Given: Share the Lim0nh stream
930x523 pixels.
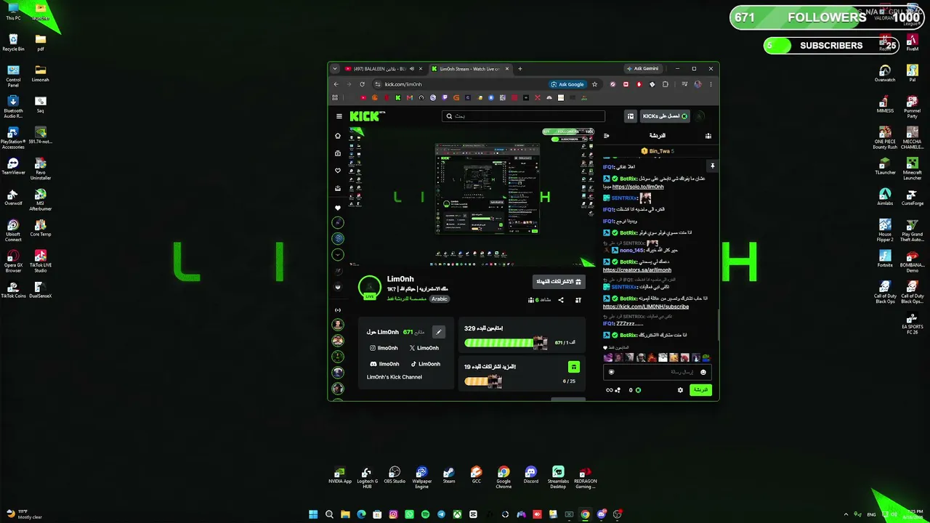Looking at the screenshot, I should coord(561,300).
